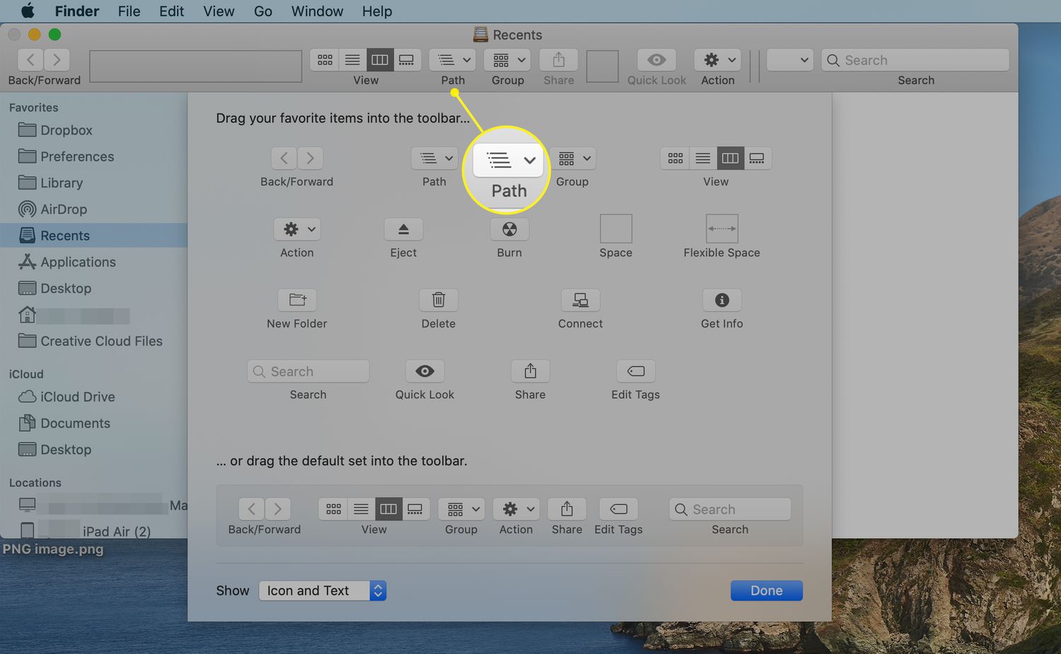Click the Connect to server icon
1061x654 pixels.
[x=580, y=300]
